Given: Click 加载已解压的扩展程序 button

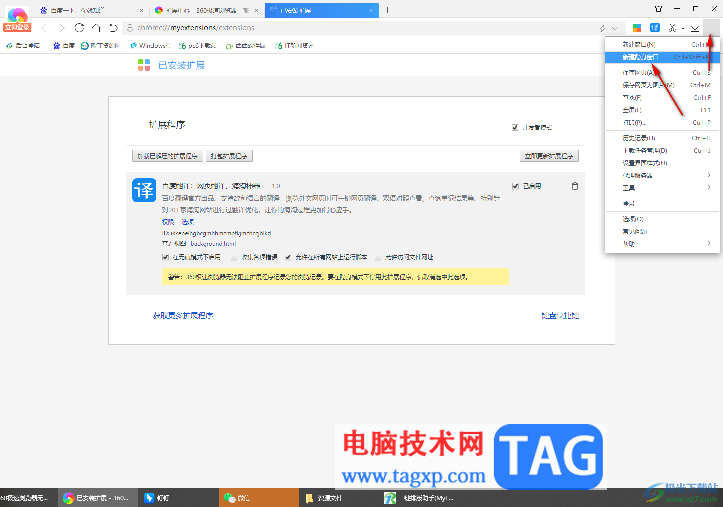Looking at the screenshot, I should click(168, 156).
